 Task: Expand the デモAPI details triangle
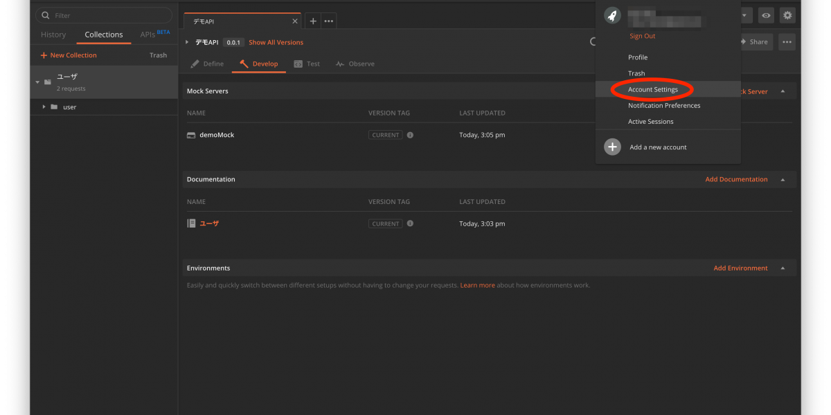click(x=187, y=42)
